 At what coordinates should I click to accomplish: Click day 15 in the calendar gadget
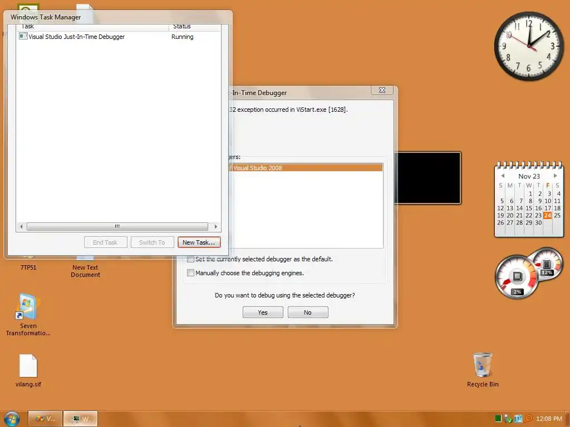(x=529, y=208)
